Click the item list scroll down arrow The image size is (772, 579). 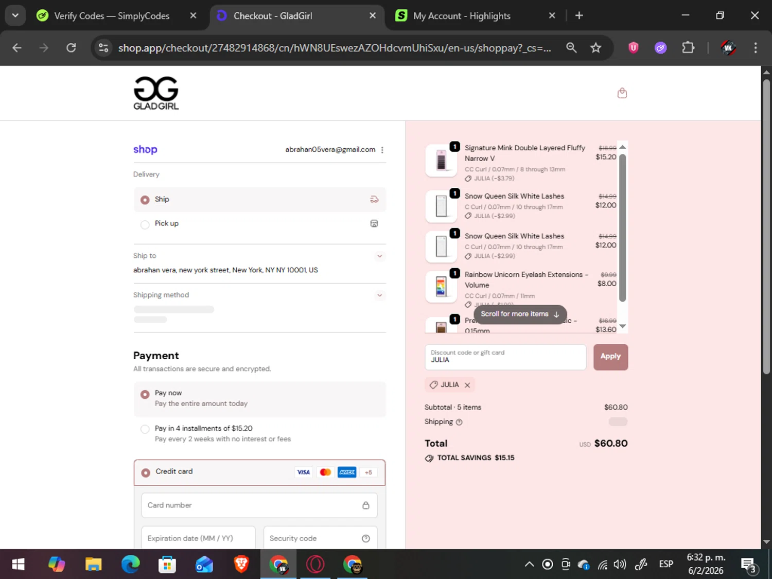[x=622, y=326]
